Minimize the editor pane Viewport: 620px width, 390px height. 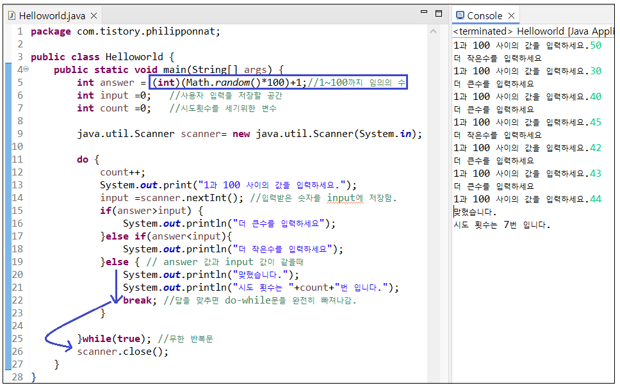pyautogui.click(x=424, y=12)
